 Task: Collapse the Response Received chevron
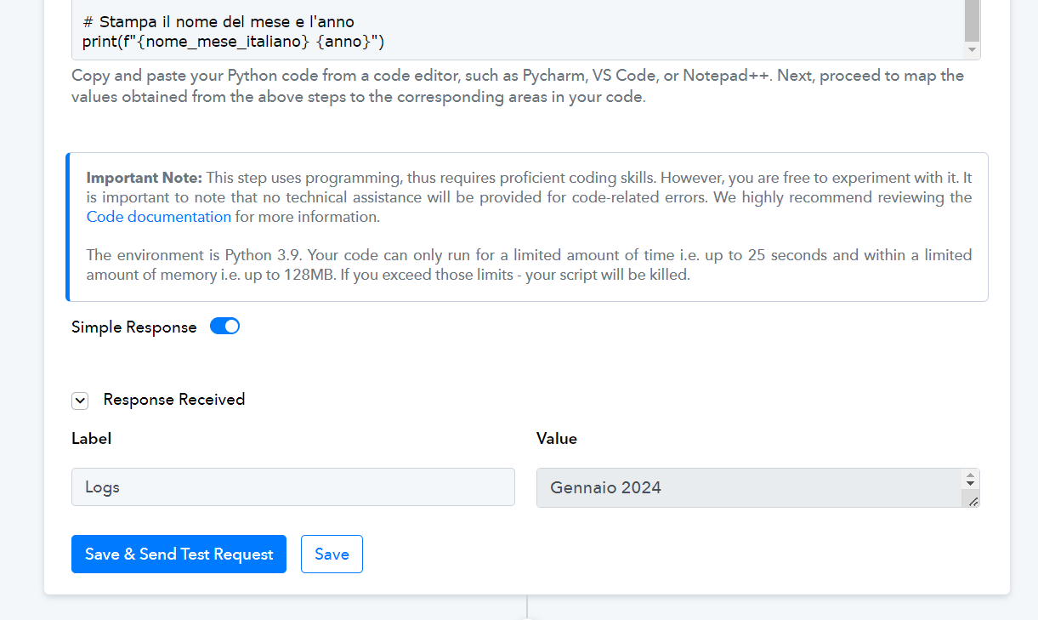(x=80, y=401)
